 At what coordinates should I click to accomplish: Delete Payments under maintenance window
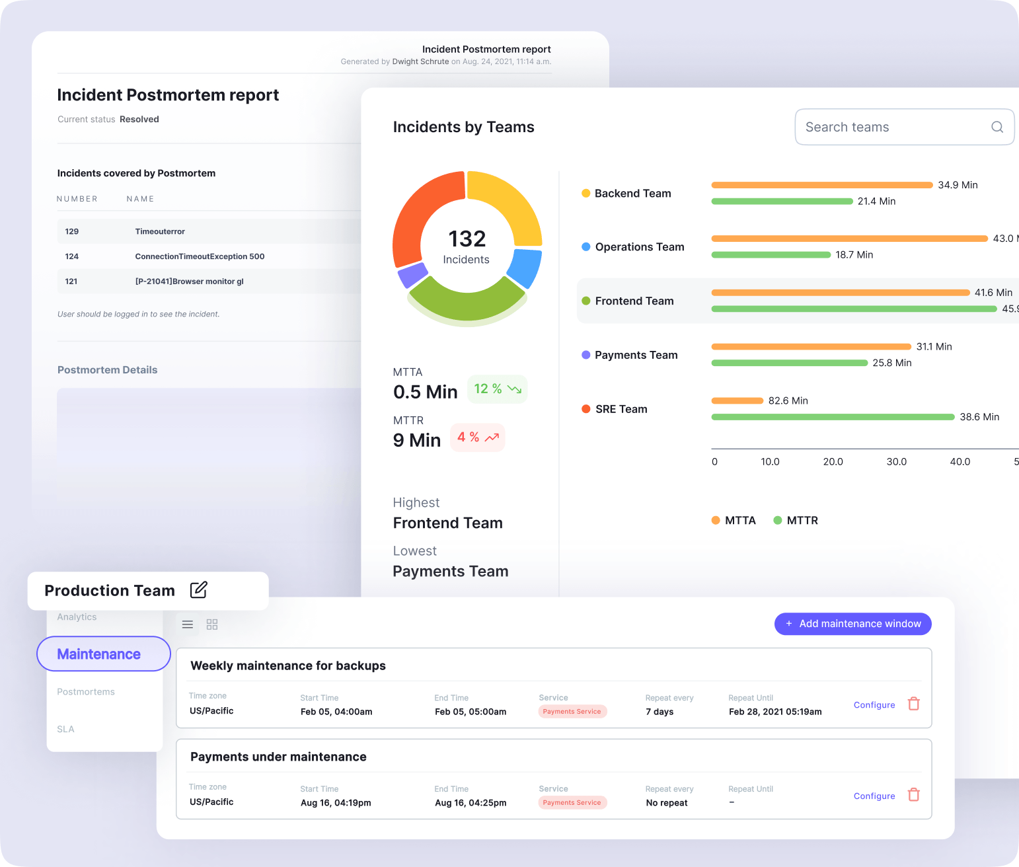[x=913, y=795]
